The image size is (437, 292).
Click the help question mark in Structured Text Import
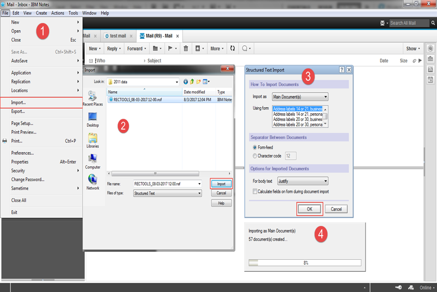pyautogui.click(x=342, y=70)
